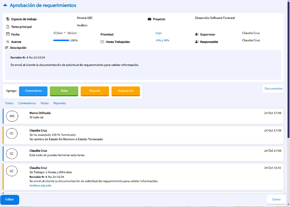Click the CC avatar on the 2 Horas report
The width and height of the screenshot is (290, 207).
[x=12, y=171]
